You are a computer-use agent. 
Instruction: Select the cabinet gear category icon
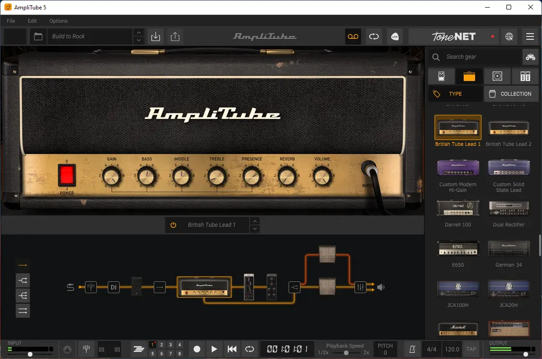pyautogui.click(x=497, y=76)
